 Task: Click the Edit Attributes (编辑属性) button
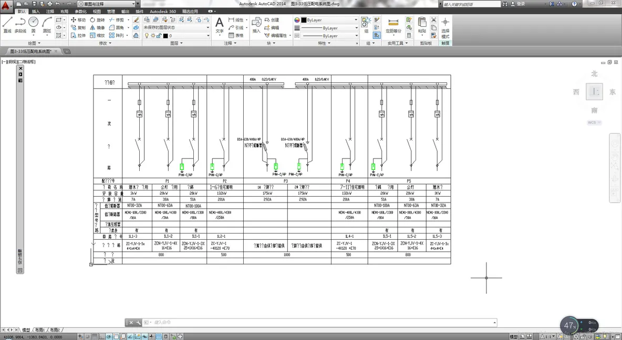point(276,35)
